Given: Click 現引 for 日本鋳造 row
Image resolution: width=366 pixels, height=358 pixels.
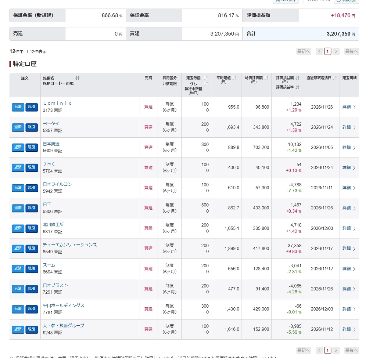Looking at the screenshot, I should click(32, 147).
